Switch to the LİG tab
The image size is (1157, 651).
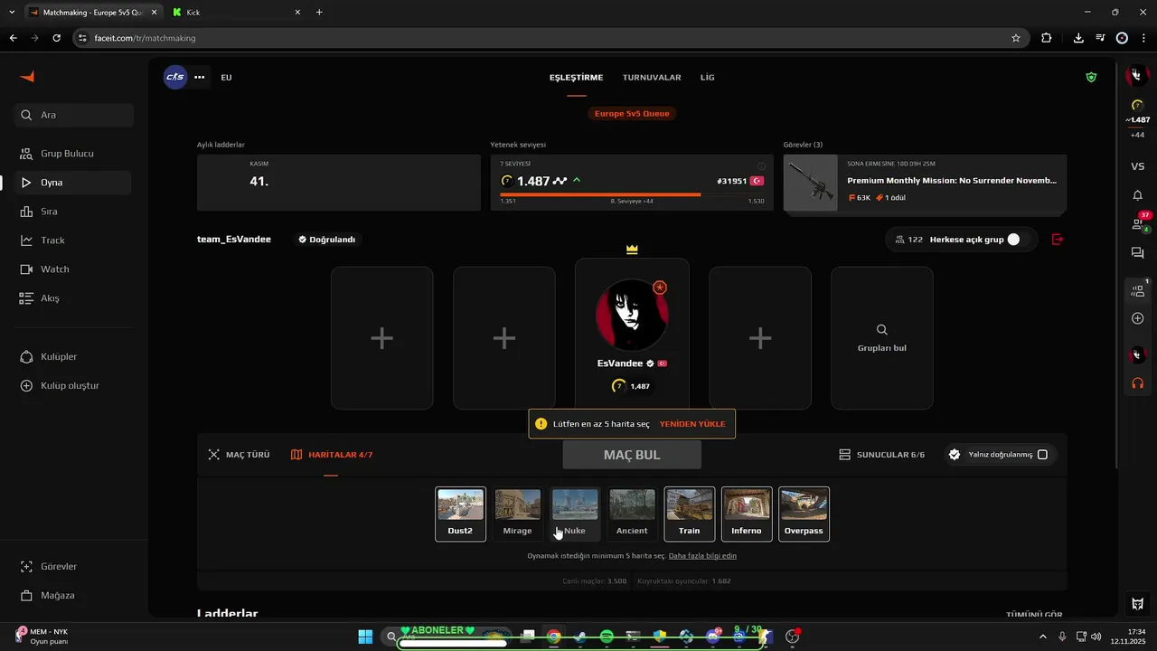(x=708, y=78)
